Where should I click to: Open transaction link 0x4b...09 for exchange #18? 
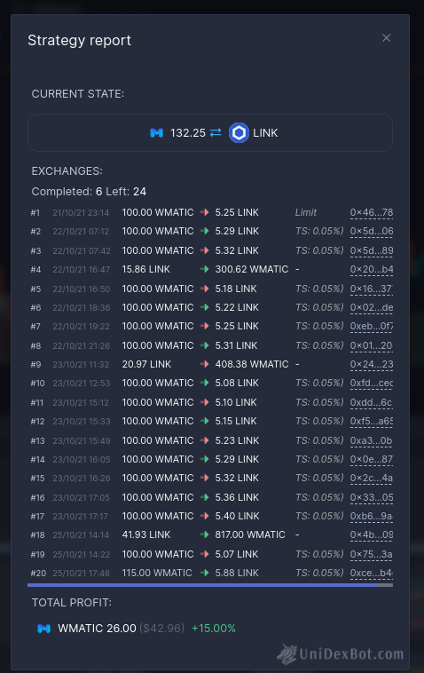372,534
